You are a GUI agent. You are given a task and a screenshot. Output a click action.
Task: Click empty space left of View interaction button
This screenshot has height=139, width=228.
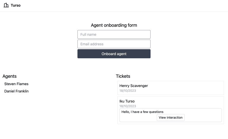(138, 118)
